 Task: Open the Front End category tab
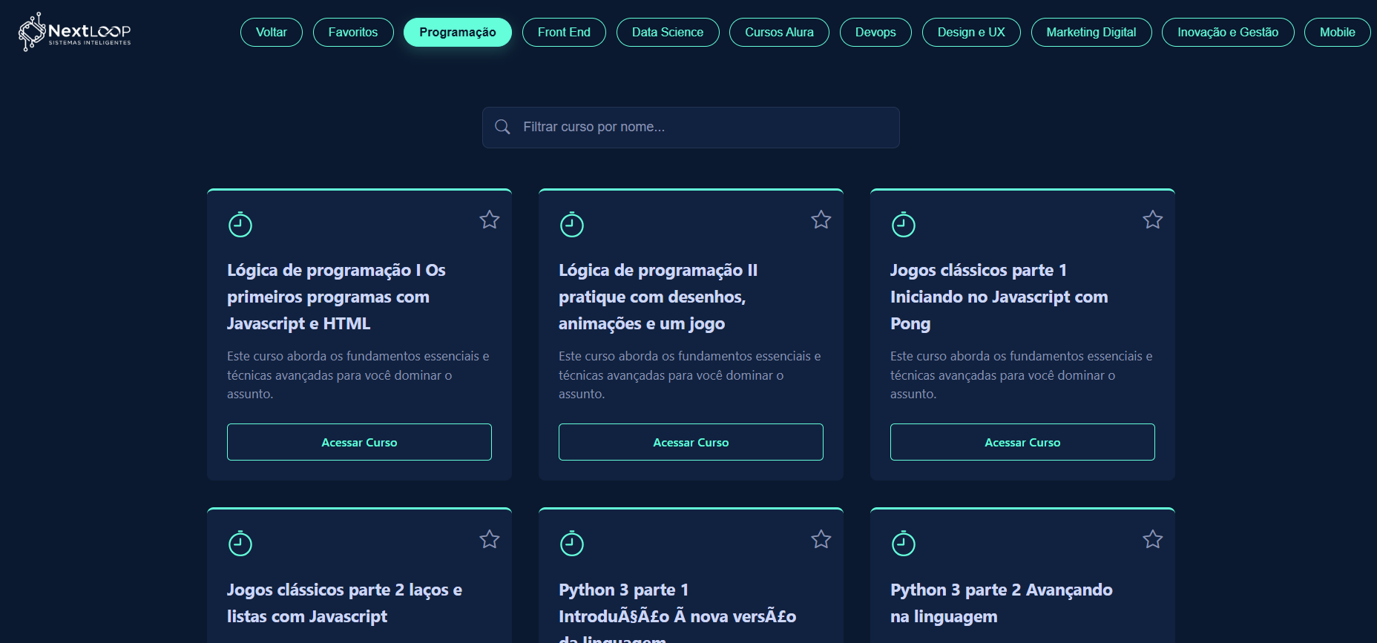564,33
